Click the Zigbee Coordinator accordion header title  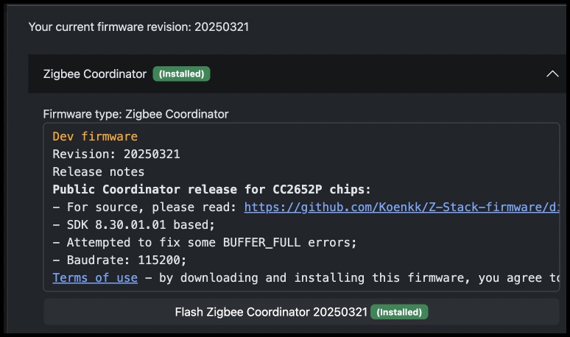[x=95, y=74]
